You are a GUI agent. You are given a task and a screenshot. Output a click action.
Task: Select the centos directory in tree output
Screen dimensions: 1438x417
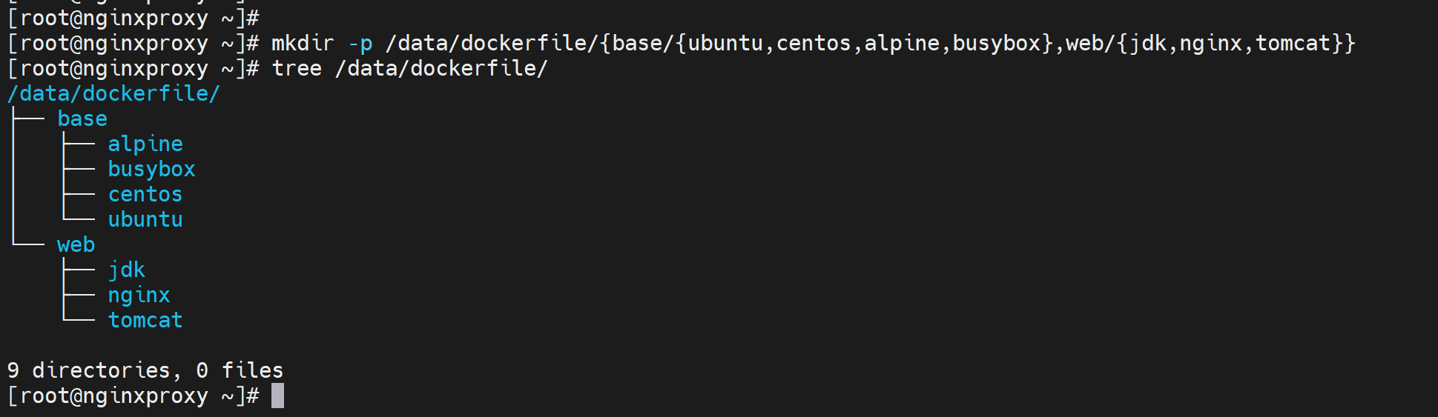145,194
